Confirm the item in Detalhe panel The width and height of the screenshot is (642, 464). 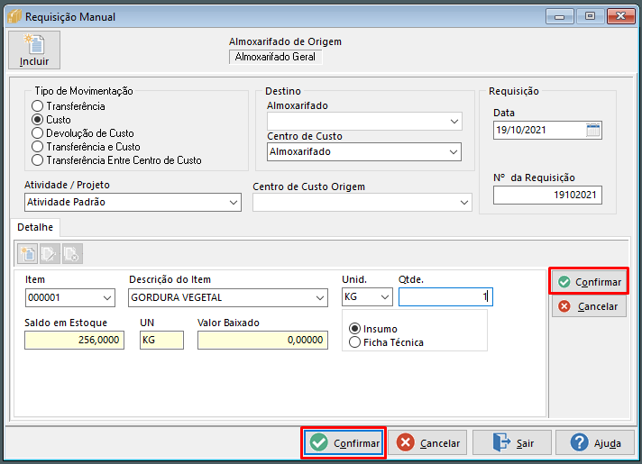[589, 281]
